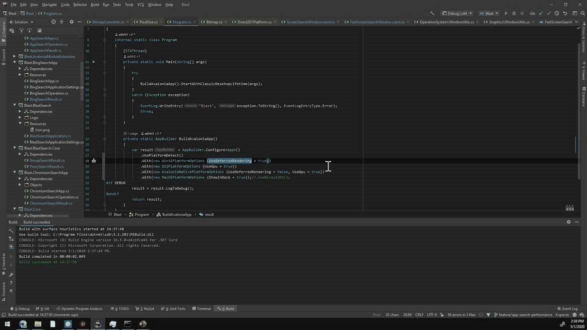Open the Debug | x64 configuration dropdown

pyautogui.click(x=457, y=13)
